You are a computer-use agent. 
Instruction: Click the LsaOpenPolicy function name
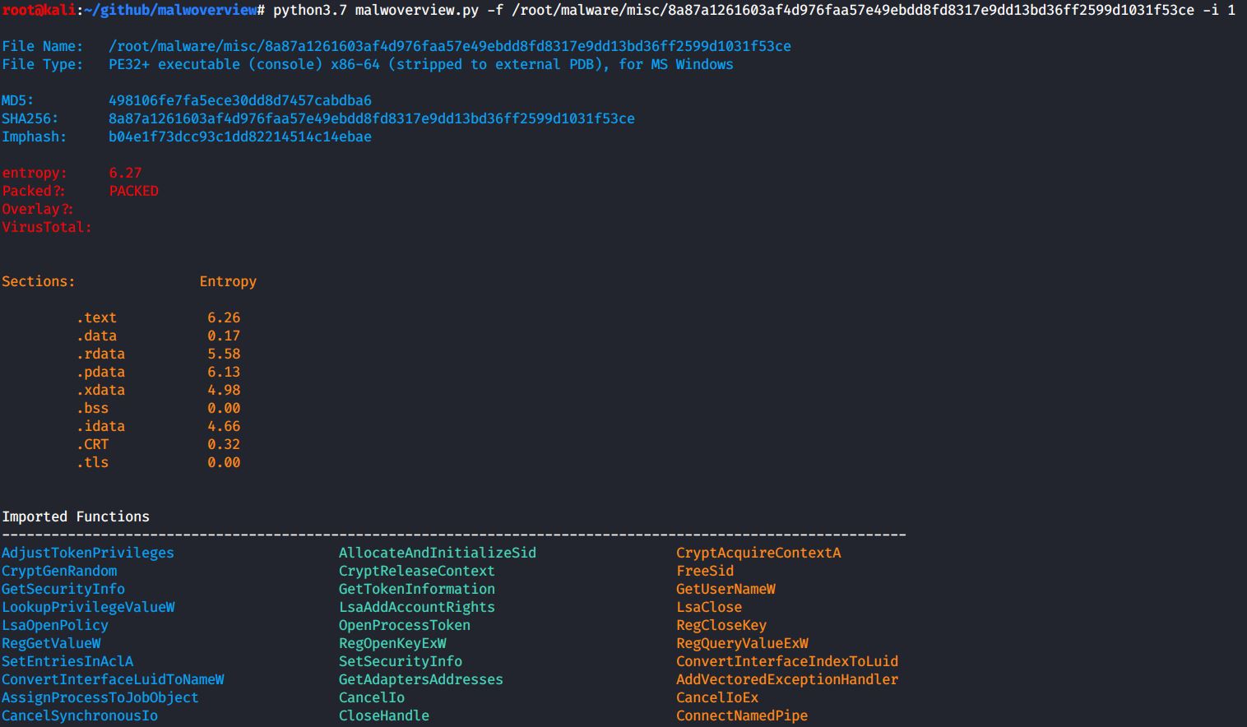(55, 625)
